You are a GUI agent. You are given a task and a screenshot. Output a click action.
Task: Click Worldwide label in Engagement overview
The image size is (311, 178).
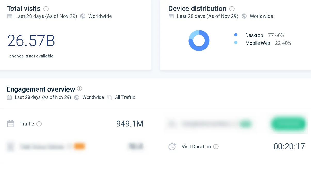(93, 97)
